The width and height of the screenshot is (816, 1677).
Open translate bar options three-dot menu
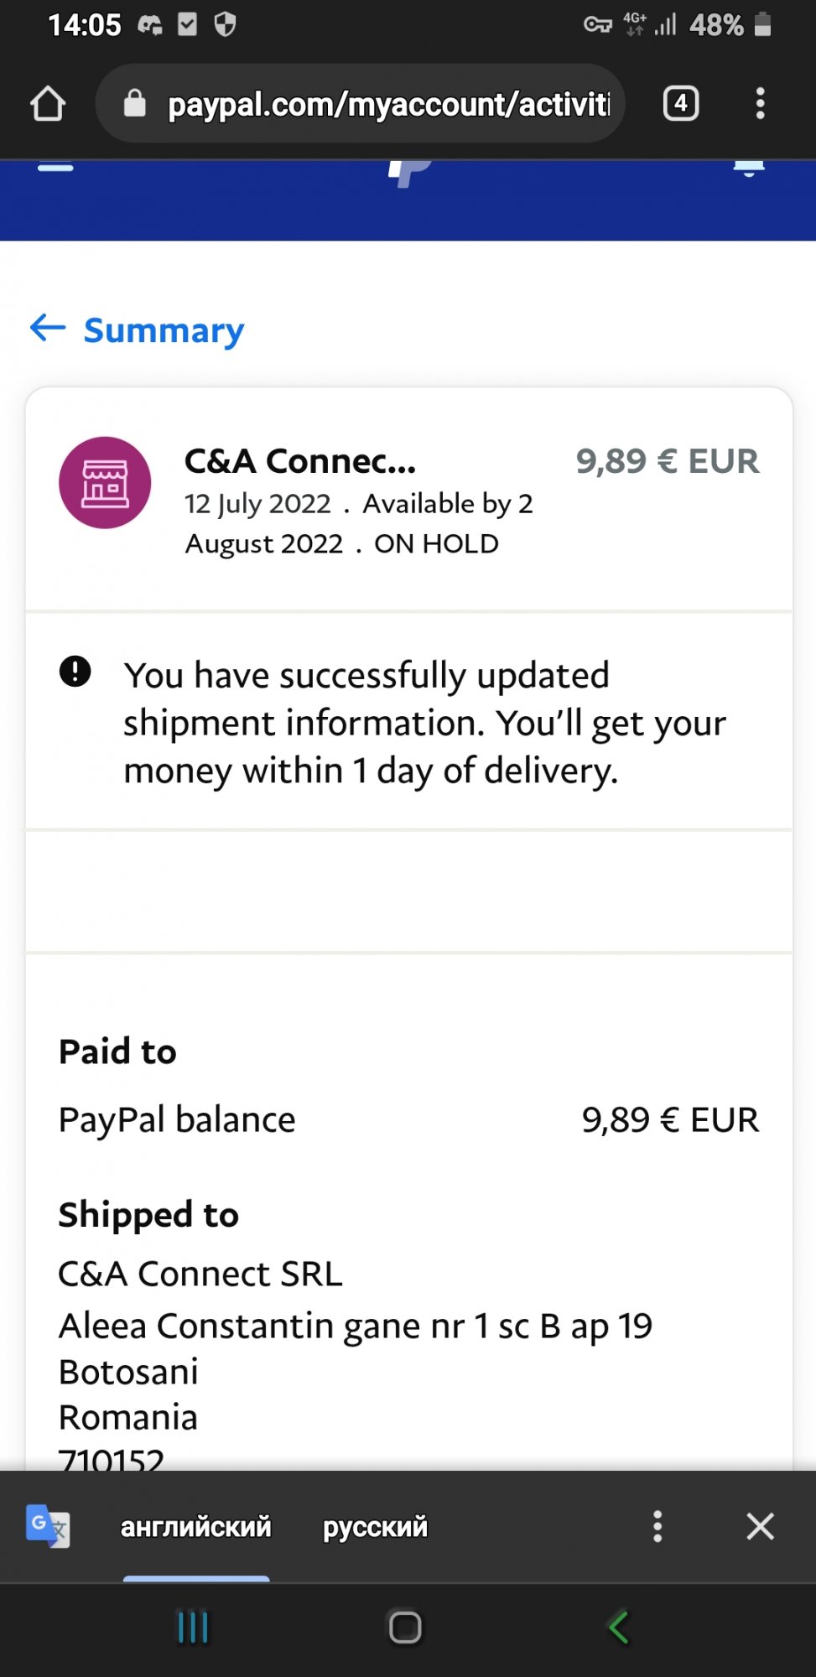(657, 1526)
